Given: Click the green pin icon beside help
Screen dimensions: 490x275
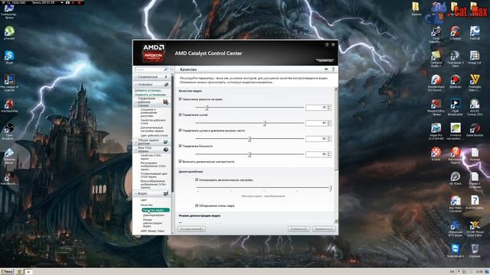Looking at the screenshot, I should pos(326,70).
